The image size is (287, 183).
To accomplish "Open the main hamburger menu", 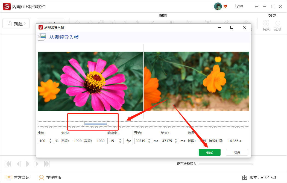I will (257, 7).
